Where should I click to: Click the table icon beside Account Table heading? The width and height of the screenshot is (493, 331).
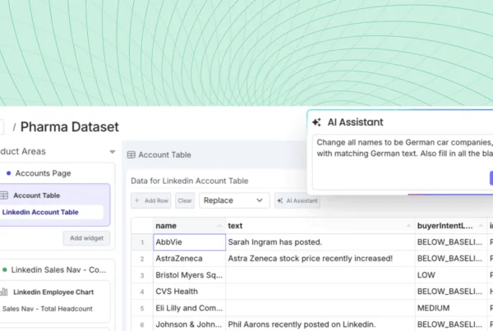coord(131,154)
